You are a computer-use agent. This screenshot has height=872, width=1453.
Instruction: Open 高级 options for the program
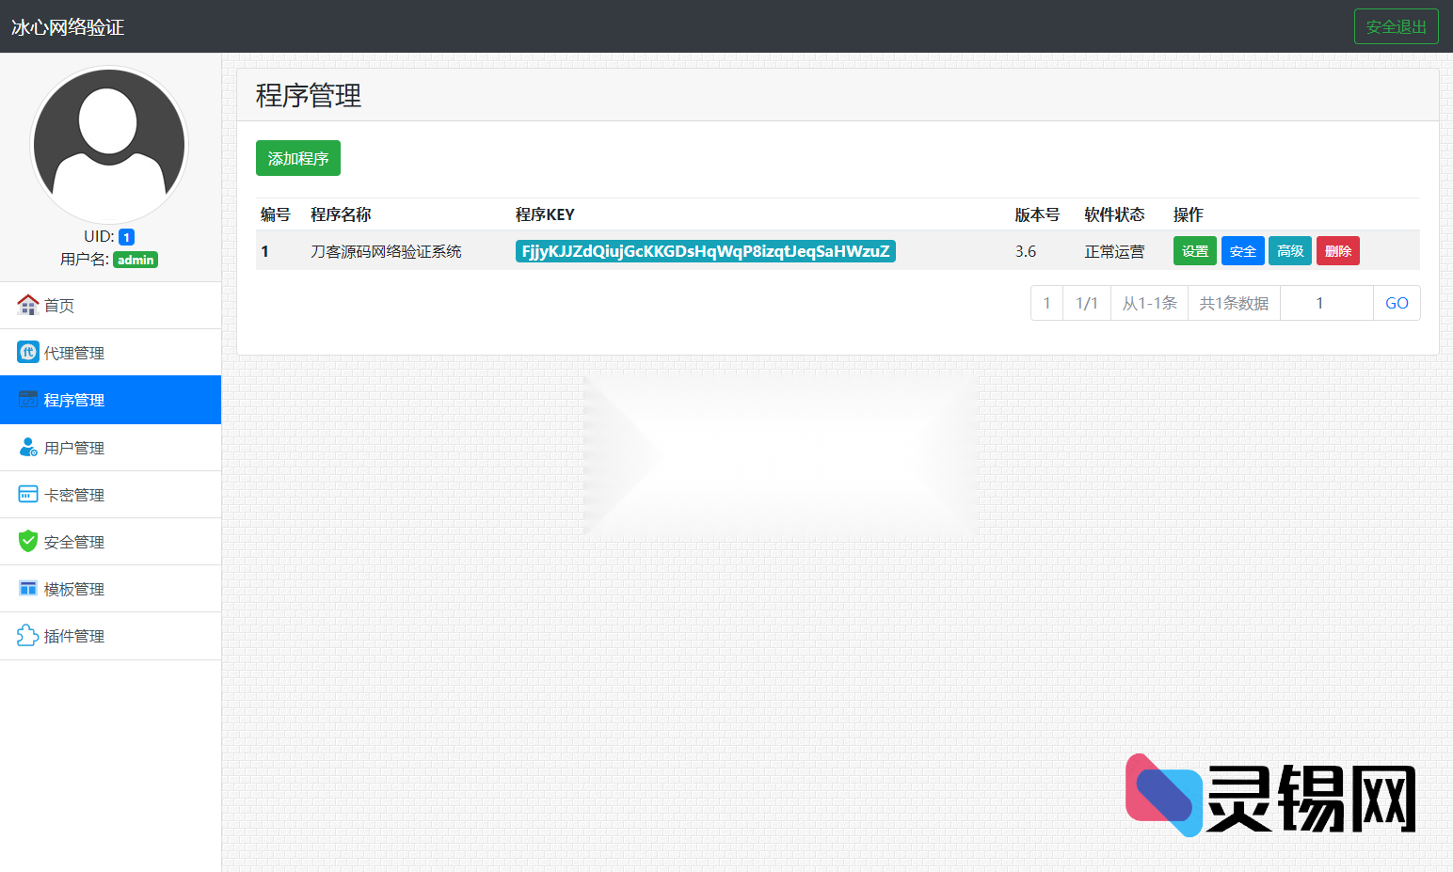(x=1289, y=250)
